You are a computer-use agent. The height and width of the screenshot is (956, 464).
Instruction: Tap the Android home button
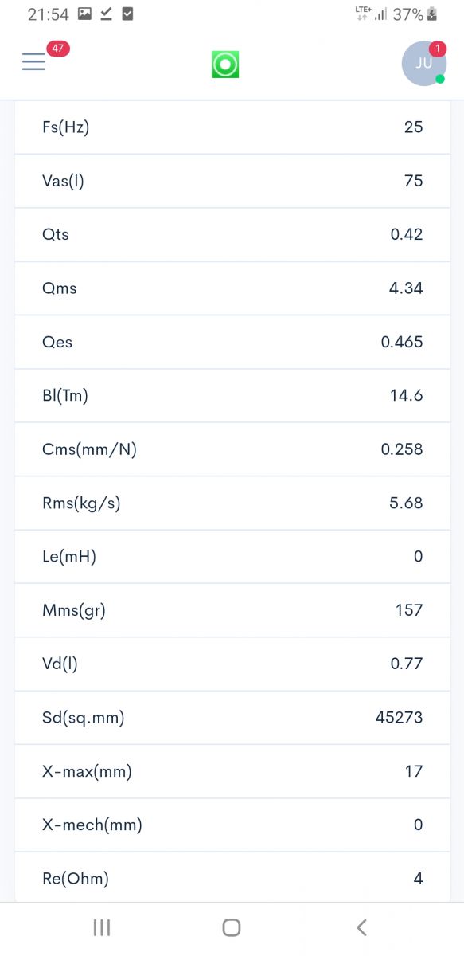click(x=232, y=927)
